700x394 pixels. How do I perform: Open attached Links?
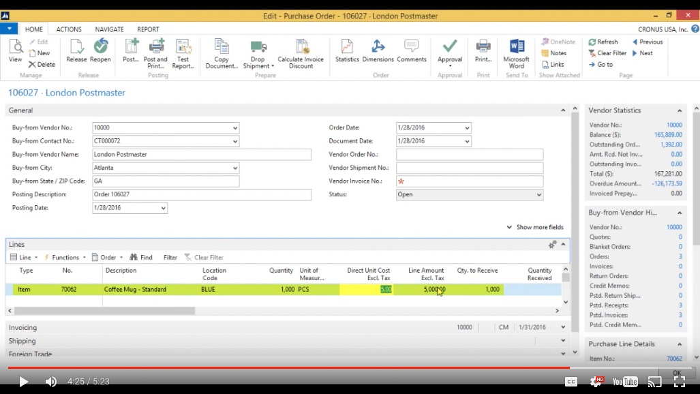tap(553, 64)
